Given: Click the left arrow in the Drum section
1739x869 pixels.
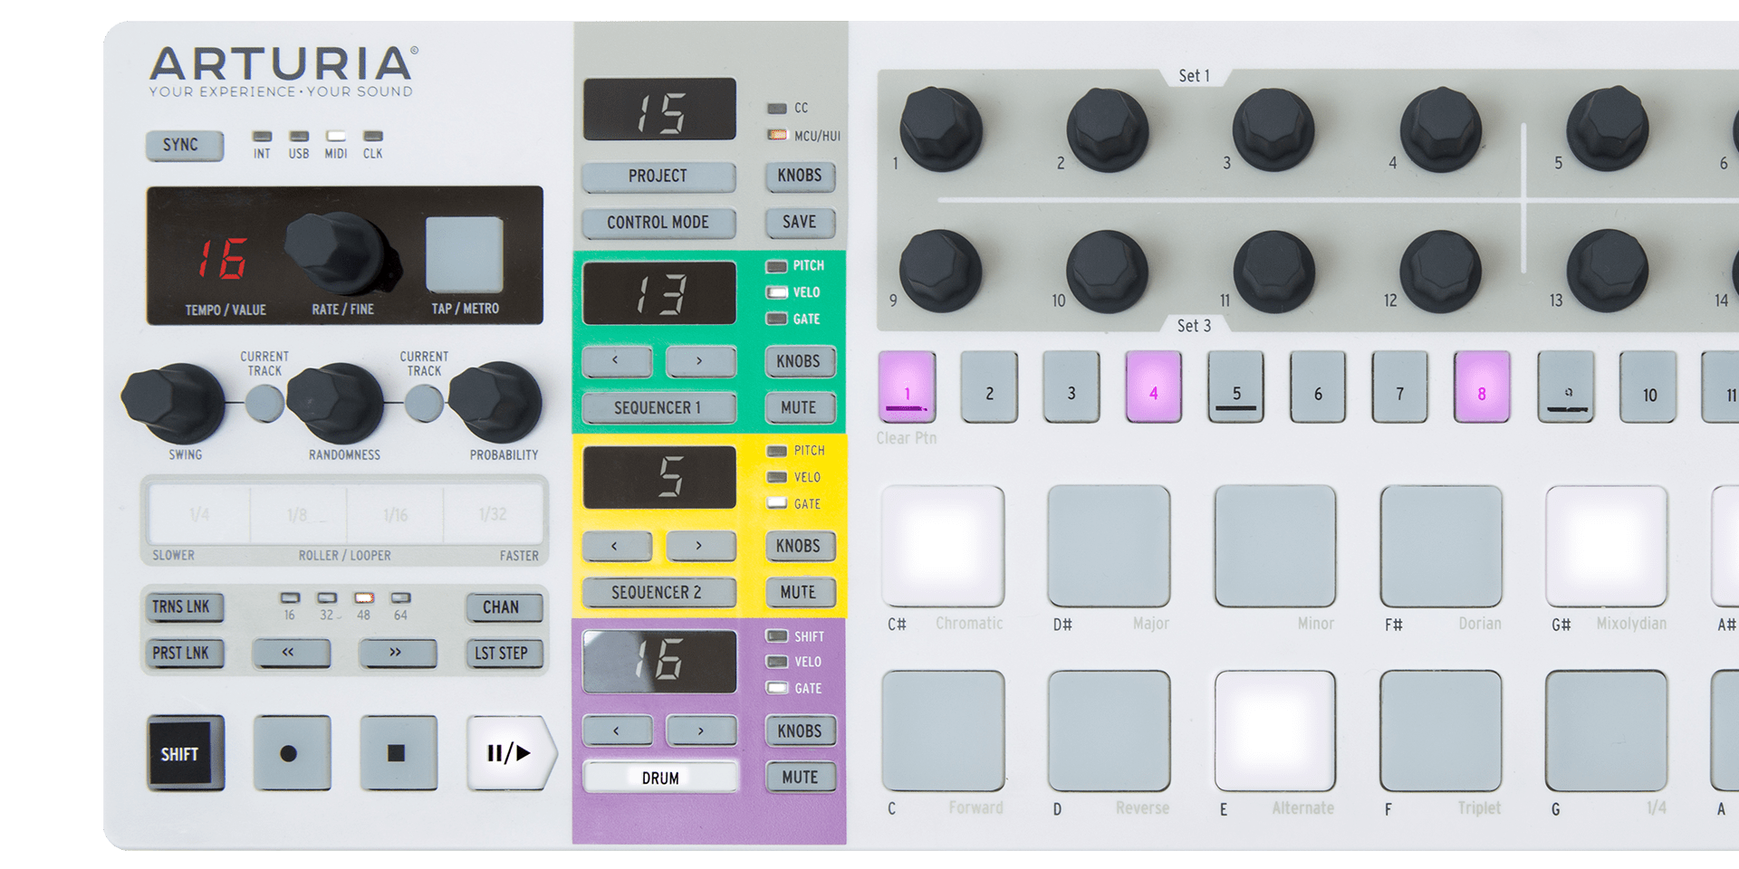Looking at the screenshot, I should pyautogui.click(x=617, y=731).
